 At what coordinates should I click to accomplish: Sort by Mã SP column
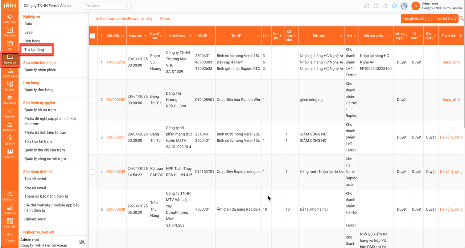point(205,36)
